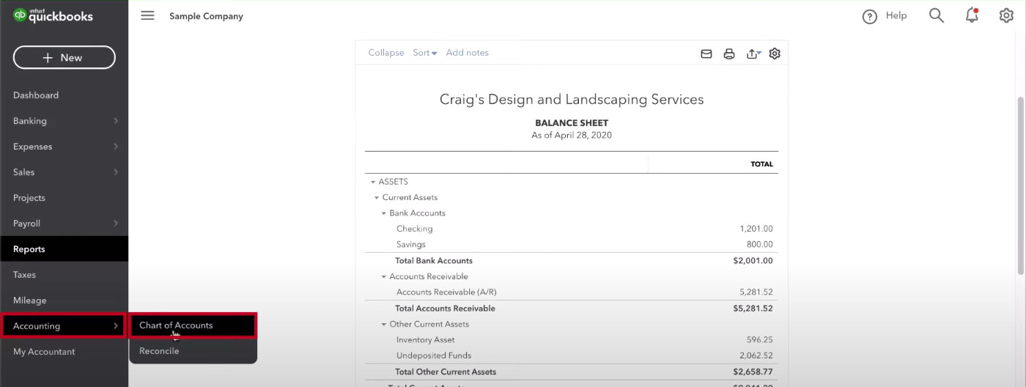Viewport: 1026px width, 387px height.
Task: Open the report export icon
Action: click(x=753, y=54)
